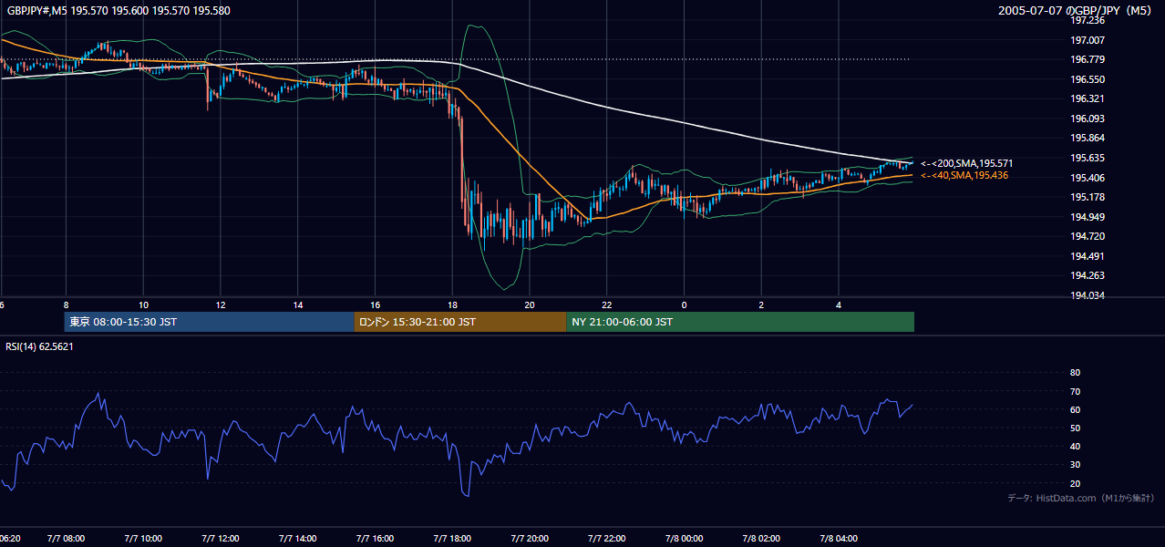Click bottom time label 7/7 14:00

(298, 539)
